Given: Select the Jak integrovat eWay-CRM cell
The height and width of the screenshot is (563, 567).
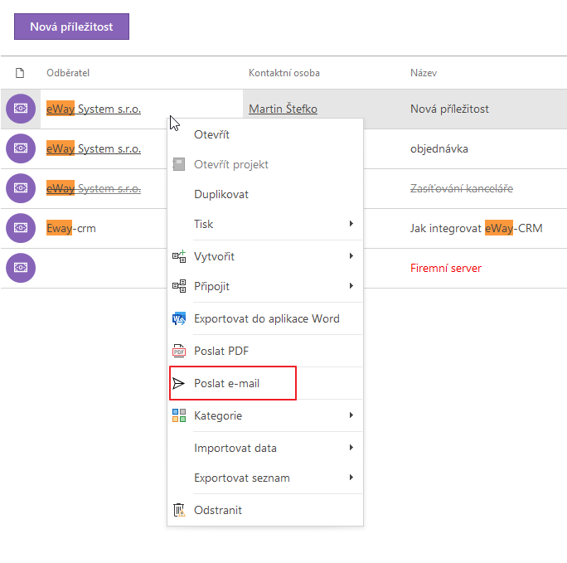Looking at the screenshot, I should [477, 228].
